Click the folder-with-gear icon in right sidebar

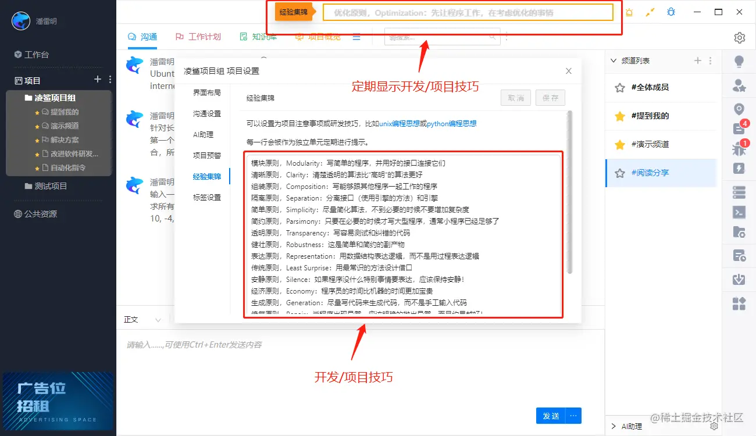tap(739, 233)
